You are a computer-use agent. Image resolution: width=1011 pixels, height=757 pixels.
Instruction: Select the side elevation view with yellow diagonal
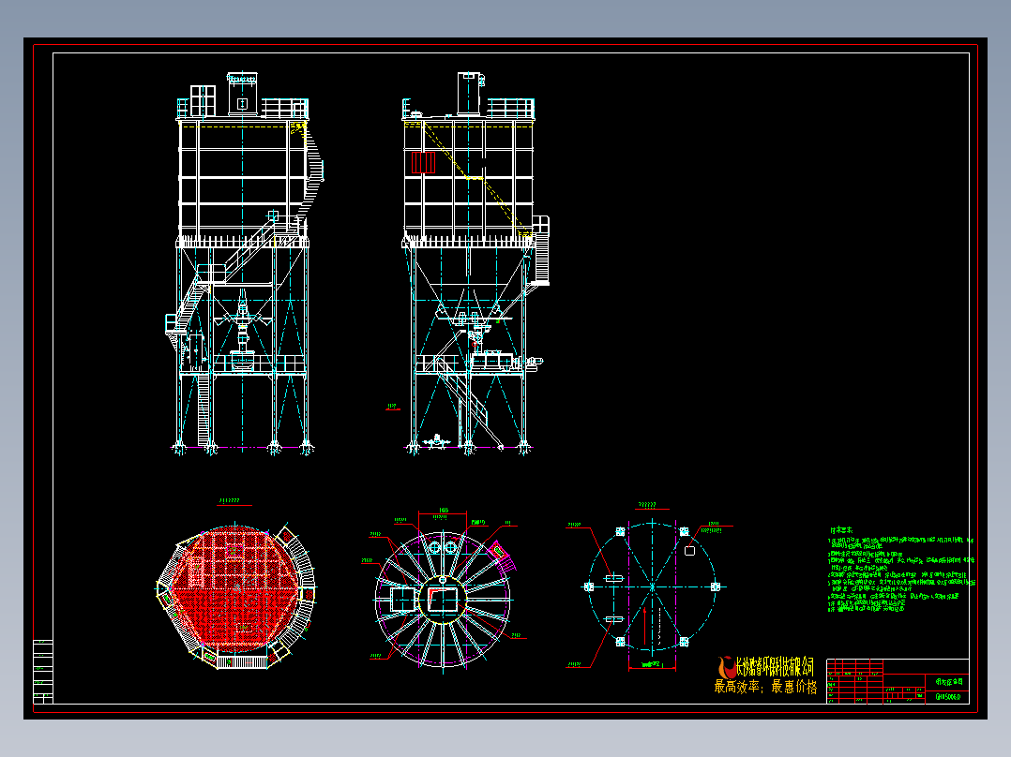pos(475,264)
